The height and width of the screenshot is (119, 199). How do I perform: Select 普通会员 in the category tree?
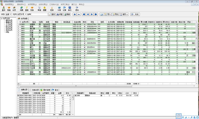(x=9, y=23)
